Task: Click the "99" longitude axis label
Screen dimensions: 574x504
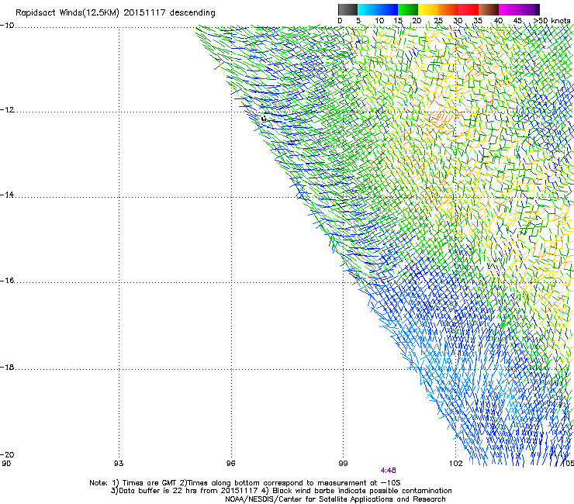Action: click(343, 464)
